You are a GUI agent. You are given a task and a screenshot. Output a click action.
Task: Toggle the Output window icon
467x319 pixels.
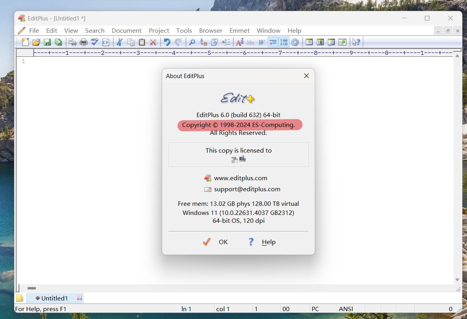click(331, 42)
